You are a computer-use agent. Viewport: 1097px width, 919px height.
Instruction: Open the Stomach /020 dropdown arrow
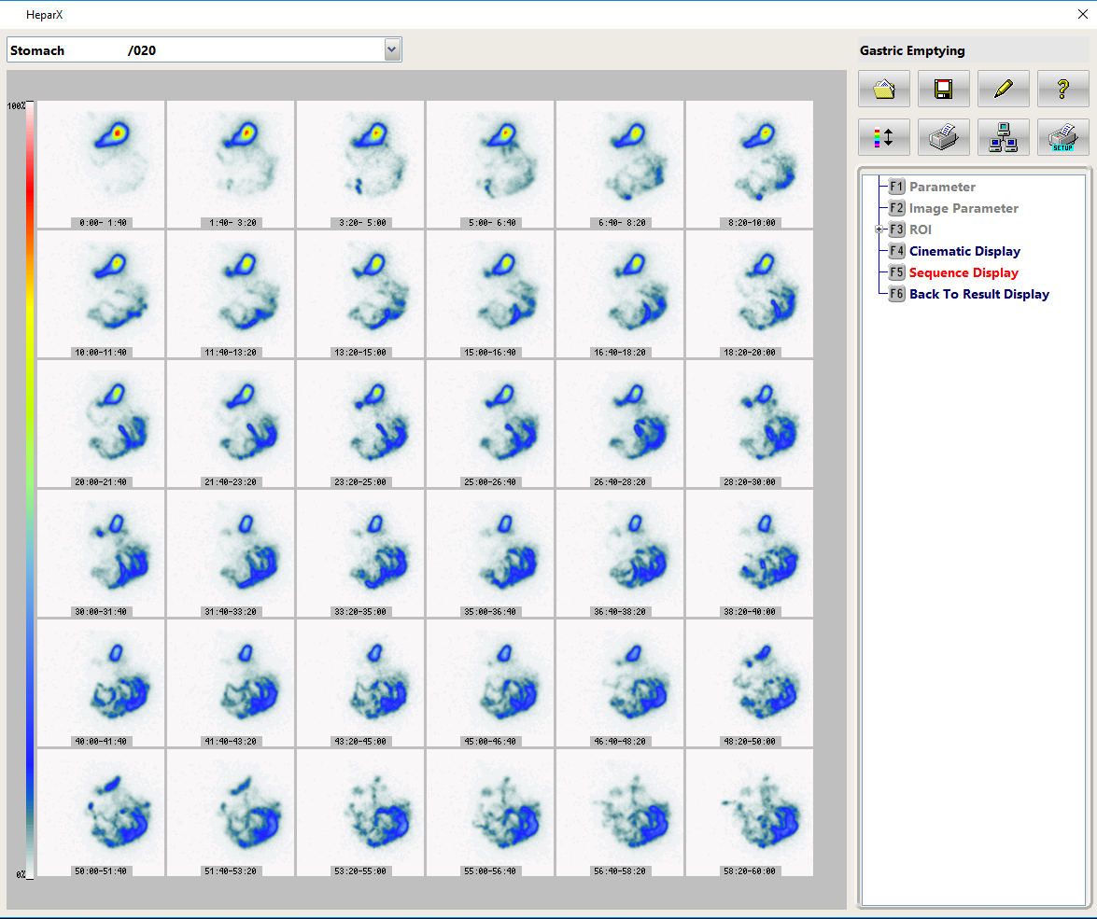(392, 50)
